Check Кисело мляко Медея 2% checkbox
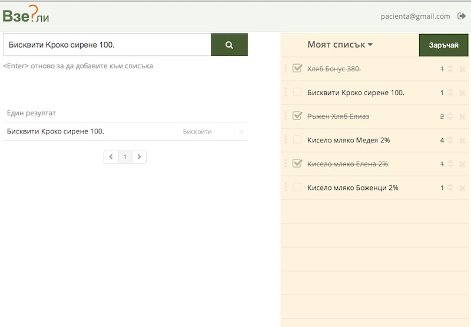This screenshot has width=471, height=327. pos(297,139)
